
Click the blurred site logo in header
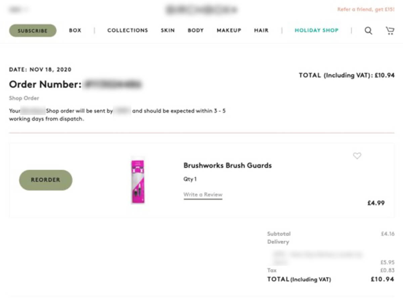(201, 10)
